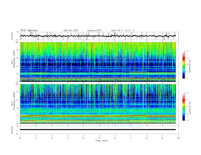Click the ch.1 'Frequency (kHz)' axis label
Viewport: 201px width, 155px height.
click(14, 59)
